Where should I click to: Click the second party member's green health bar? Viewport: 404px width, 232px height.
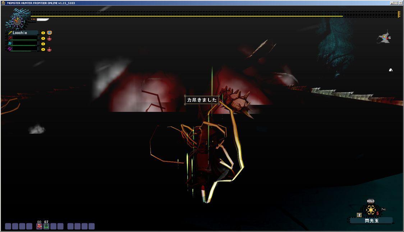tap(23, 40)
